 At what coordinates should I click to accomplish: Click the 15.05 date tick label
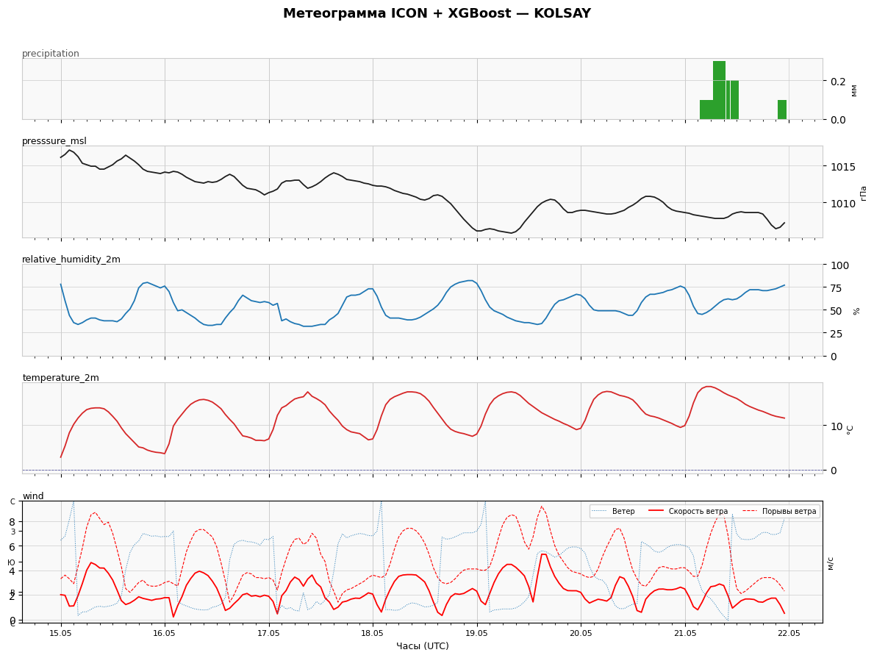[x=61, y=634]
